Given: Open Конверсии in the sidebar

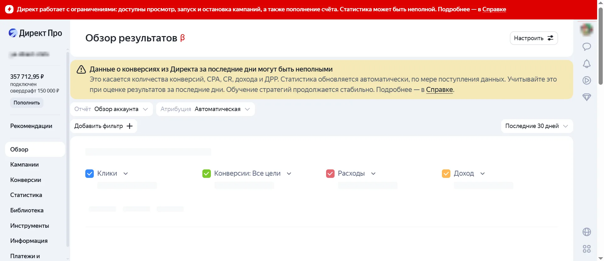Looking at the screenshot, I should tap(25, 180).
